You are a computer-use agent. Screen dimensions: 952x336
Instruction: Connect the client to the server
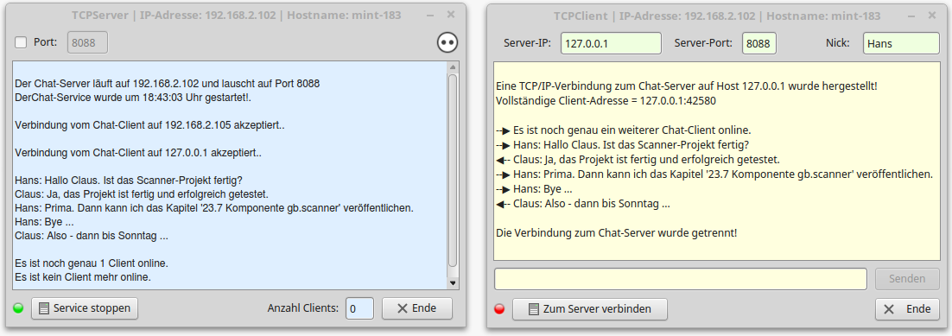pyautogui.click(x=589, y=308)
